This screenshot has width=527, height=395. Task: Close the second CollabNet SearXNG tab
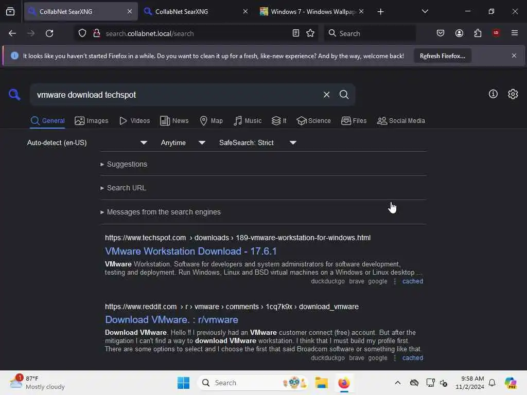pos(245,11)
